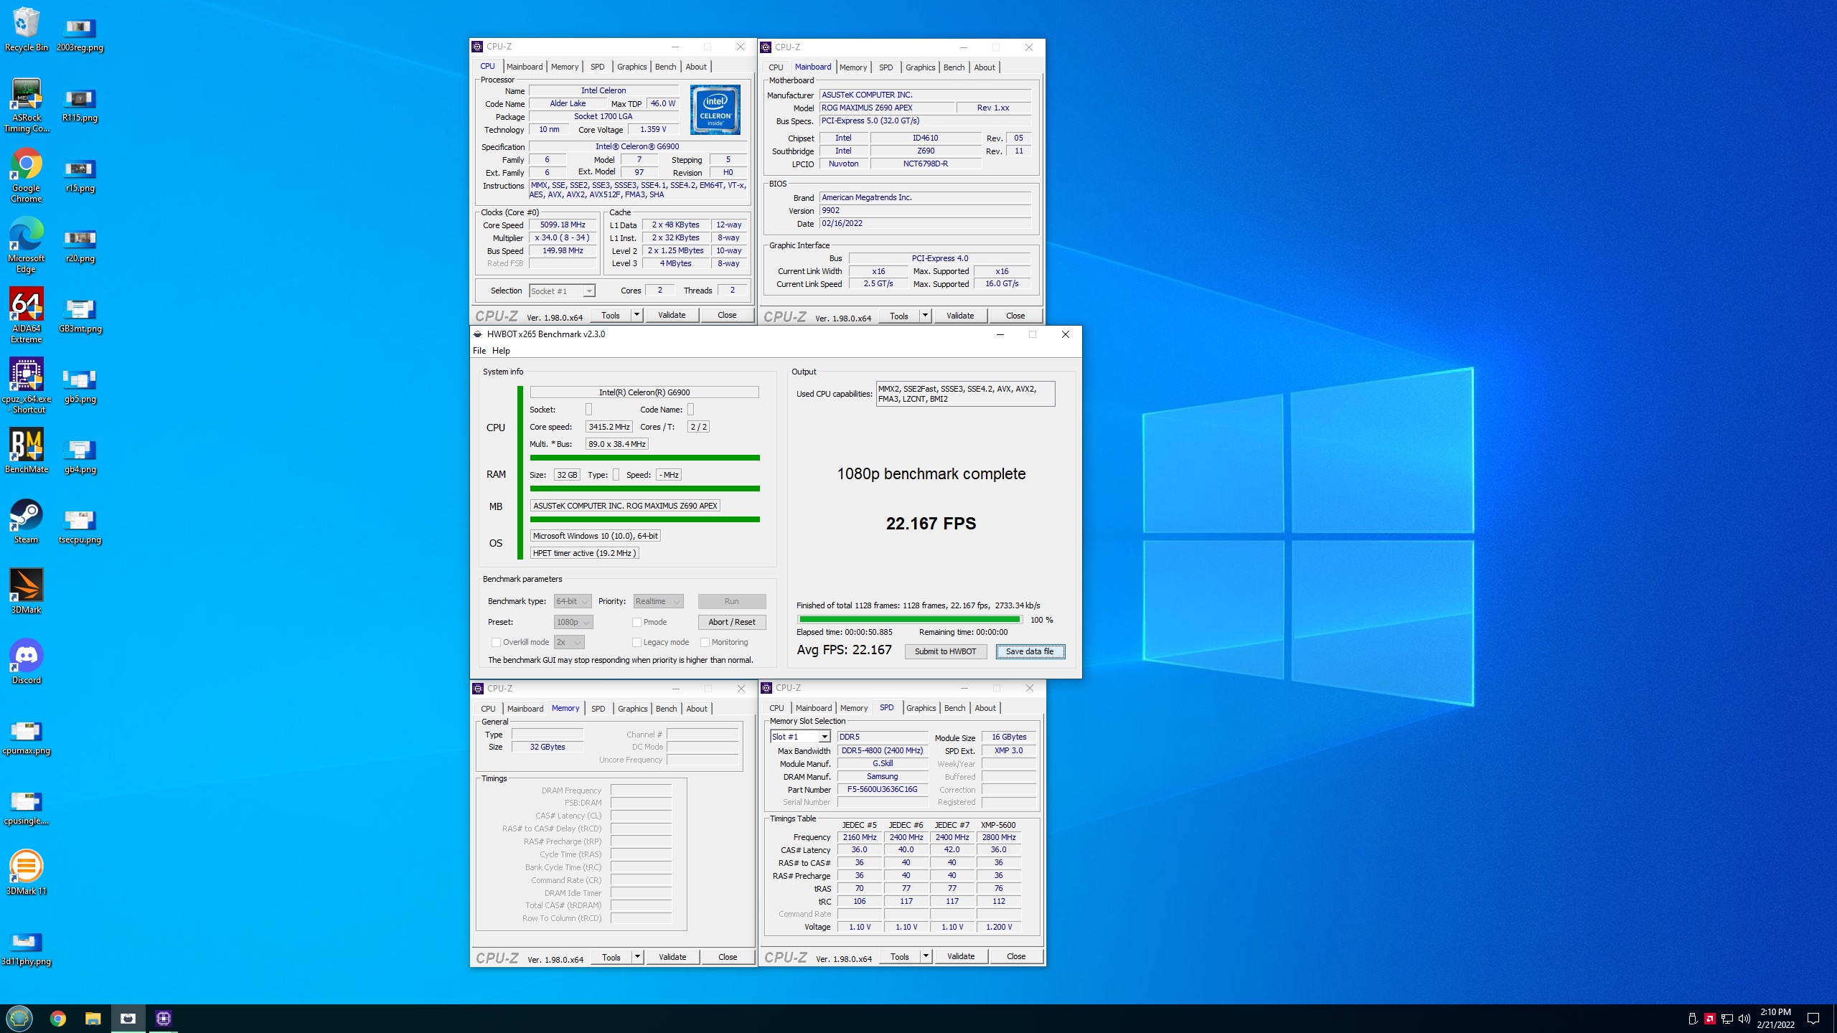Enable the Pmode checkbox
The image size is (1837, 1033).
pos(636,622)
